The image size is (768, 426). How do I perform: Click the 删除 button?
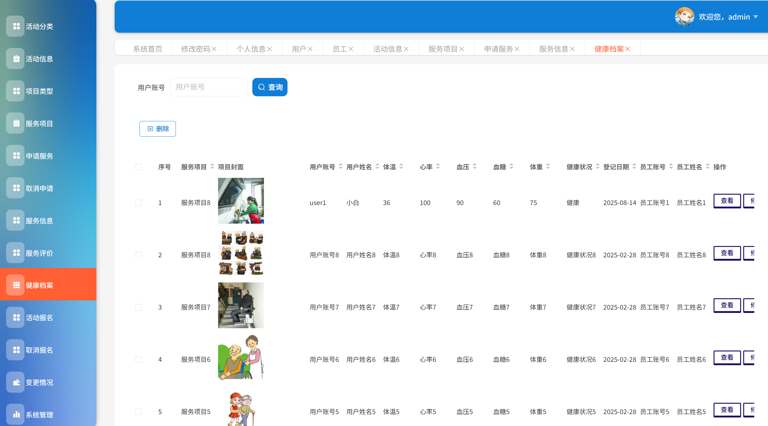coord(158,129)
